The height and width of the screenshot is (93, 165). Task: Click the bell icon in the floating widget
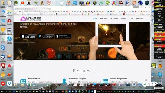pos(155,84)
